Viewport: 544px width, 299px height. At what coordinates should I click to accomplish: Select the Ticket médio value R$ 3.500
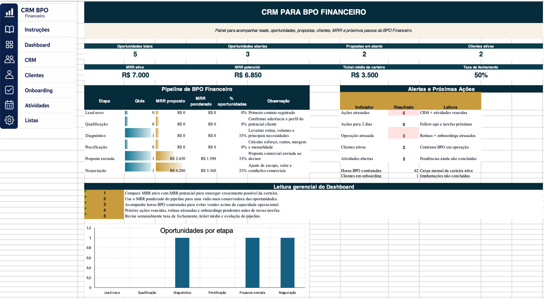(364, 75)
